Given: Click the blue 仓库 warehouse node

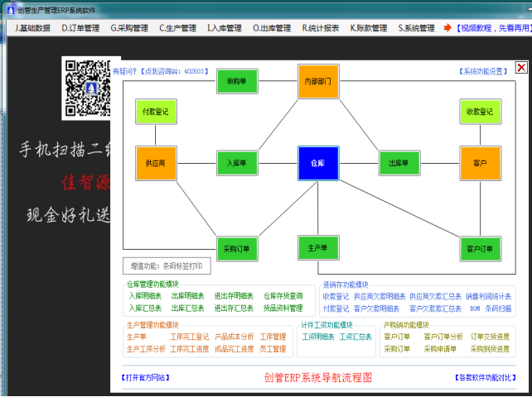Looking at the screenshot, I should (x=318, y=163).
